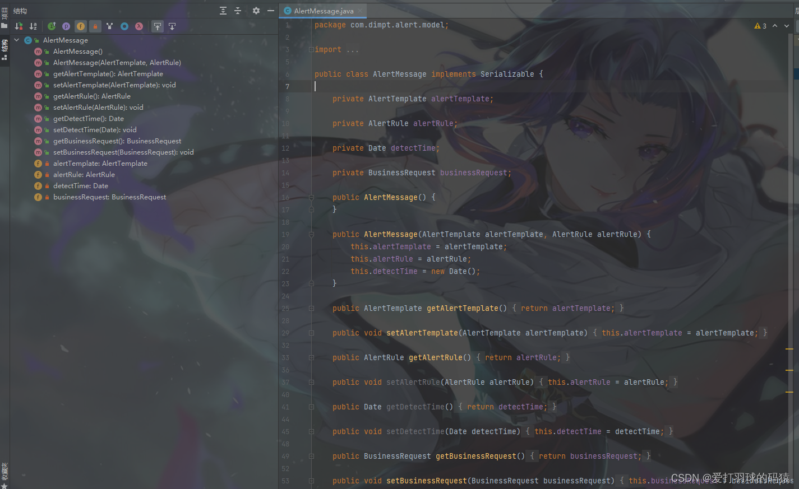799x489 pixels.
Task: Expand the folded import block
Action: click(x=311, y=50)
